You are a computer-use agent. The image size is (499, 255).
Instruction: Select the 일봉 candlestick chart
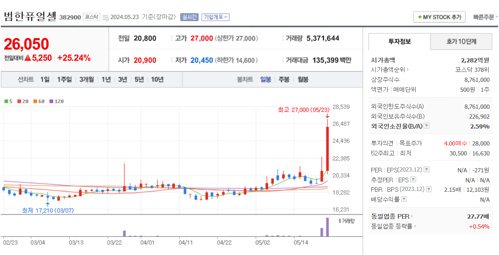(x=266, y=79)
